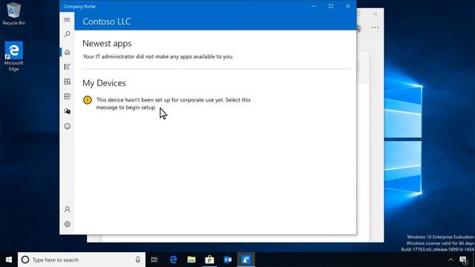Open Outlook from the taskbar
Viewport: 475px width, 267px height.
click(228, 260)
